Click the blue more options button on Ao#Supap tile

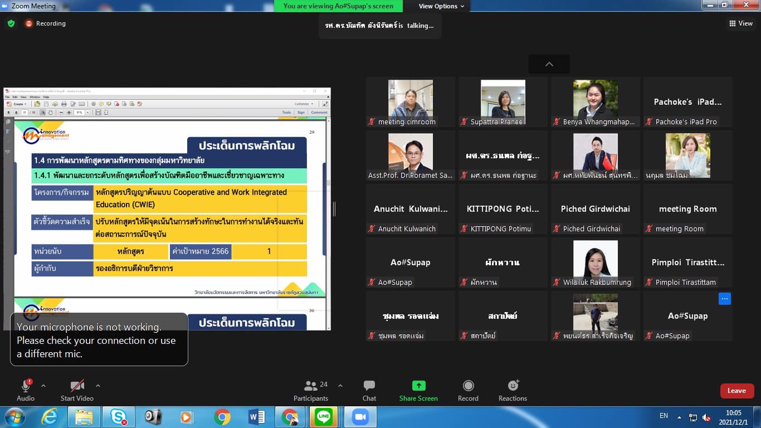tap(724, 299)
